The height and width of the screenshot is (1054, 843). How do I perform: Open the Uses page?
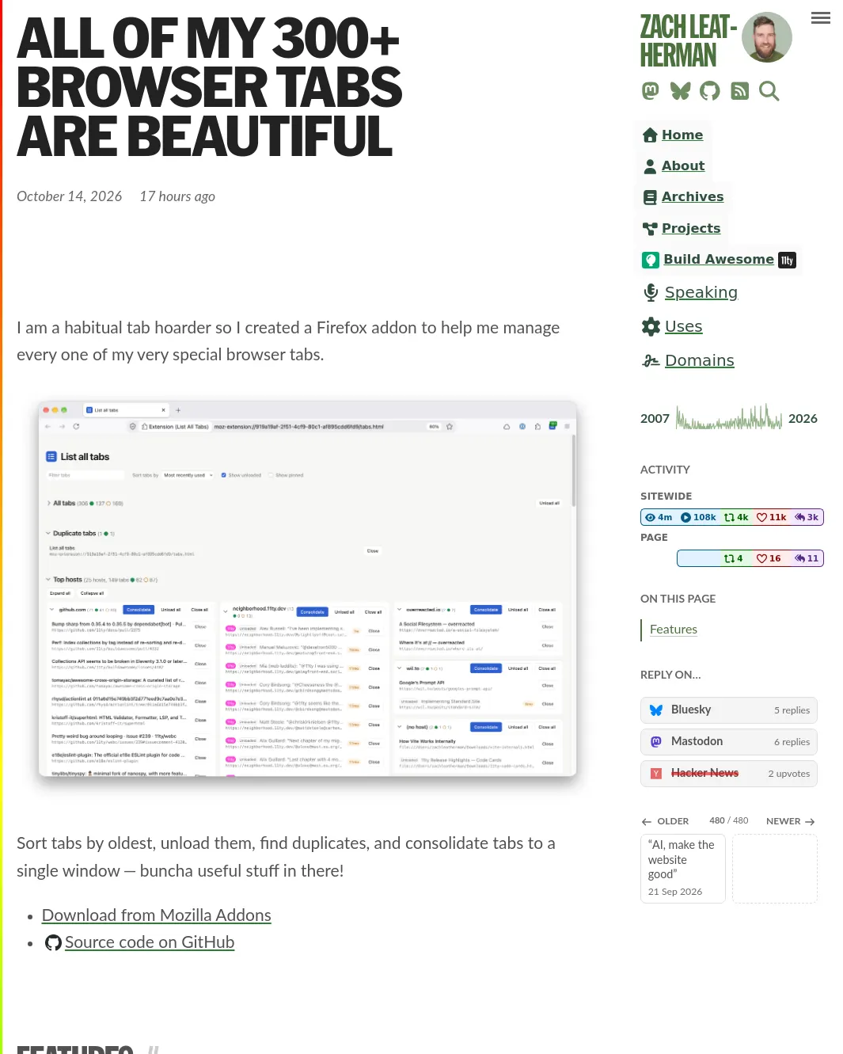tap(684, 326)
